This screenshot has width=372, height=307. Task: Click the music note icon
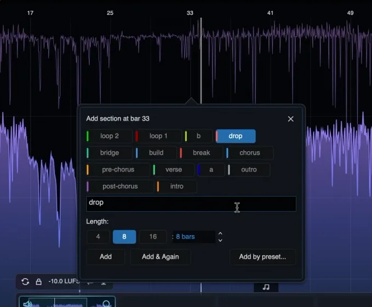tap(266, 287)
